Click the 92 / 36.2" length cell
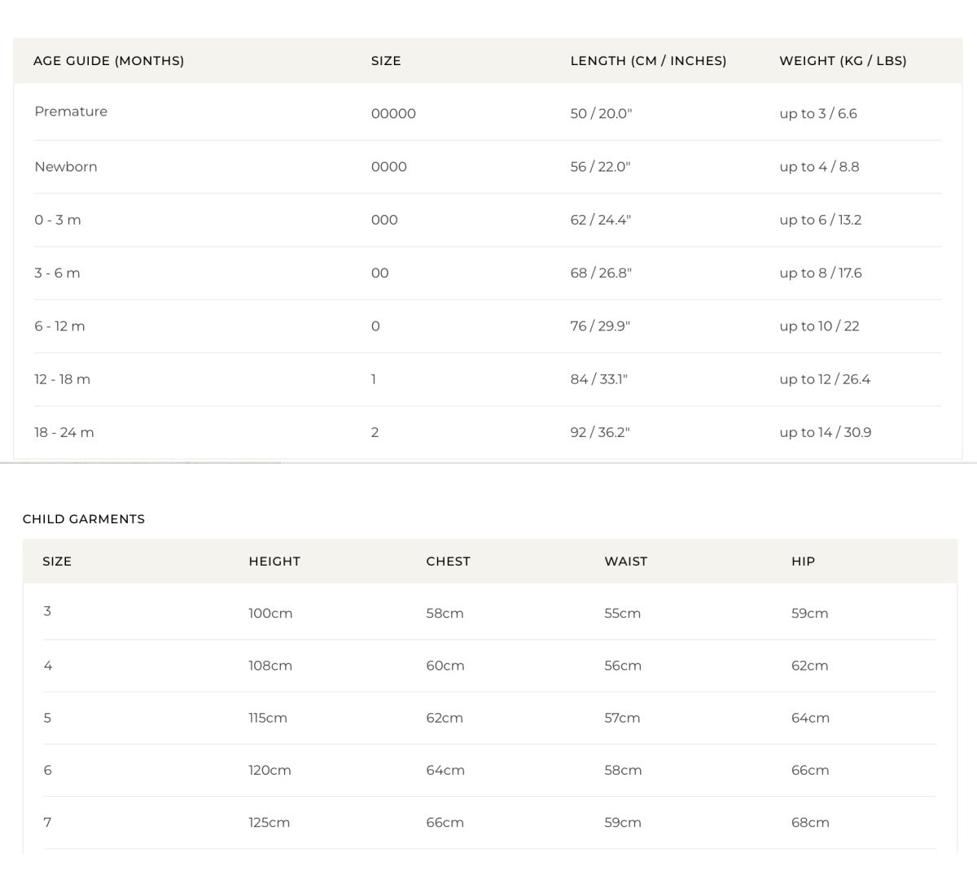The width and height of the screenshot is (977, 870). pos(600,433)
